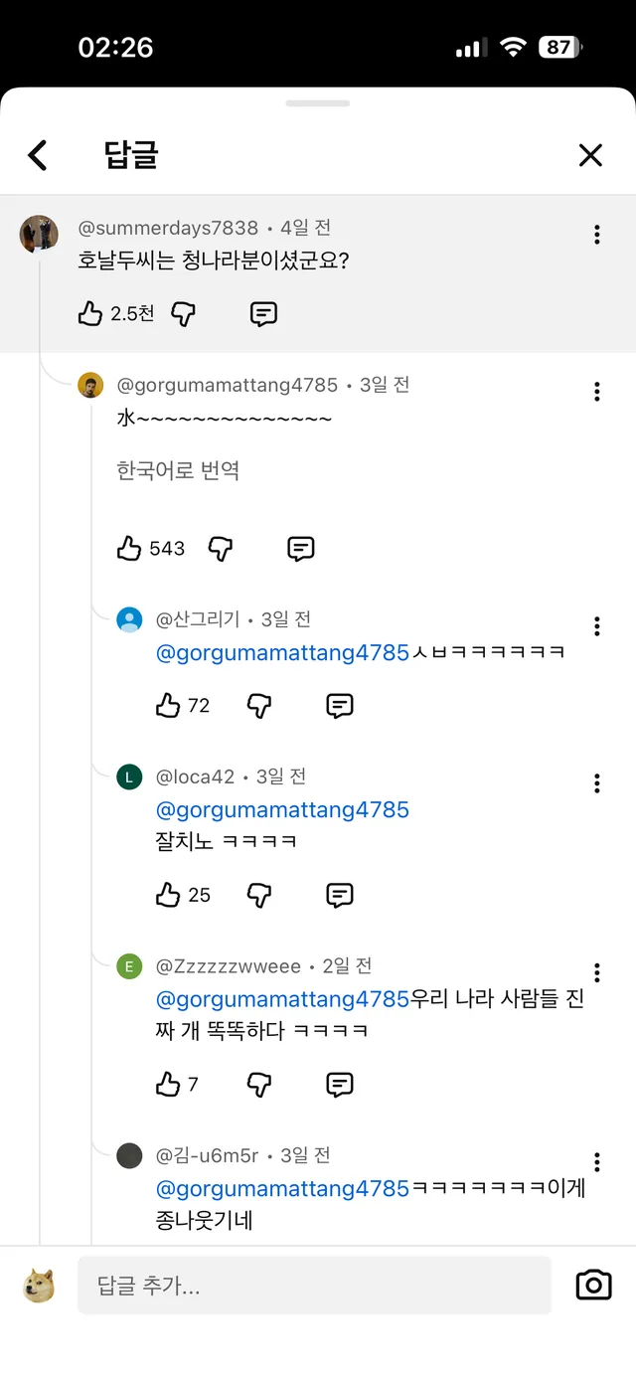Like the @Zzzzzzwweee reply with 7 likes
This screenshot has height=1379, width=636.
pos(168,1084)
